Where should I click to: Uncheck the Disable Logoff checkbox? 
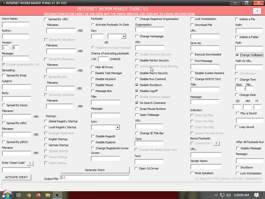(137, 91)
